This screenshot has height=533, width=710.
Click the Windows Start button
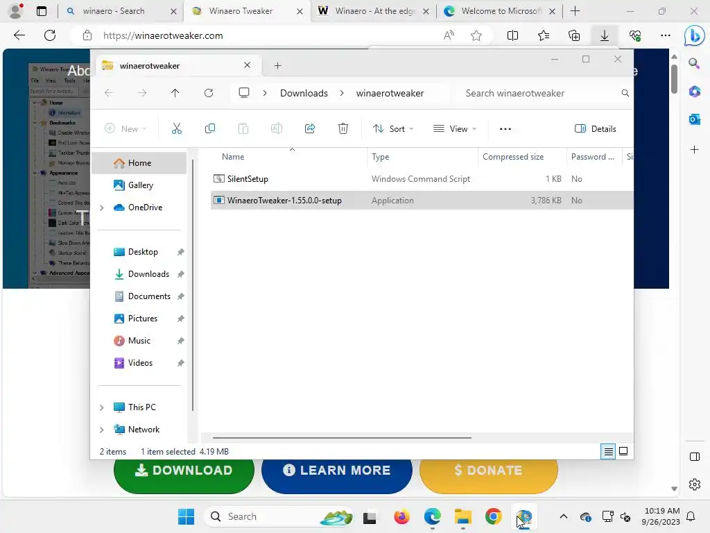[186, 516]
